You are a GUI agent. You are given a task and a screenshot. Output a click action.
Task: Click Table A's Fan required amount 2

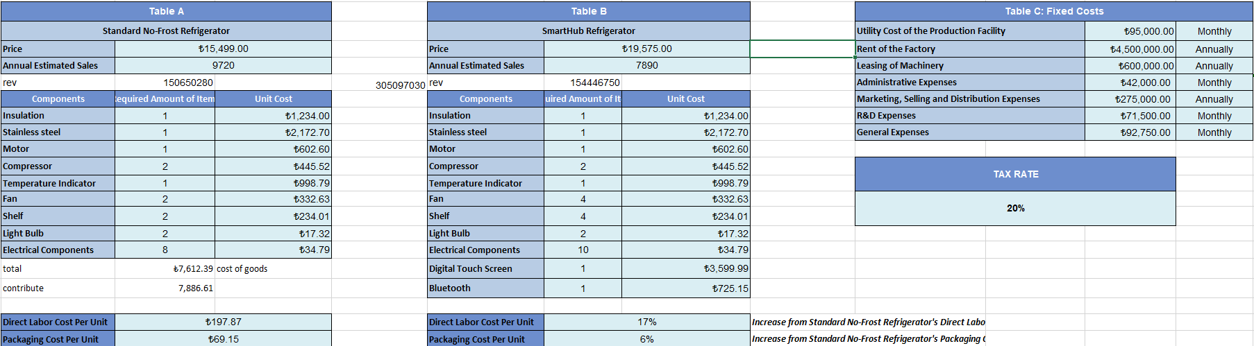165,199
